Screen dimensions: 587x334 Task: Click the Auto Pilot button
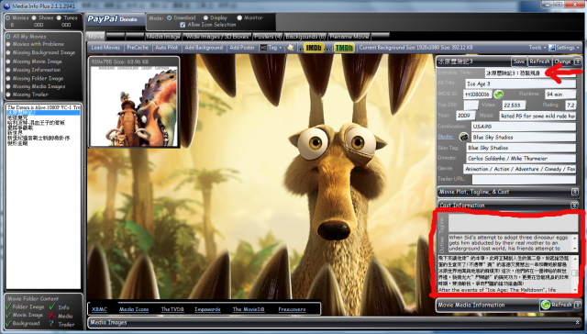click(x=167, y=48)
